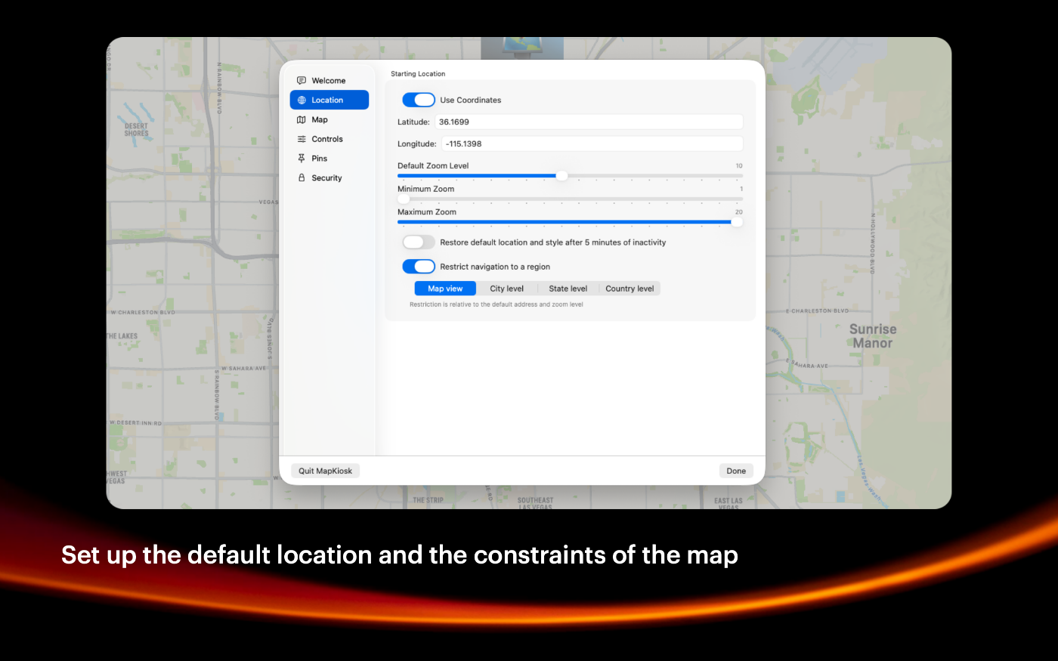Choose State level restriction
This screenshot has width=1058, height=661.
568,289
